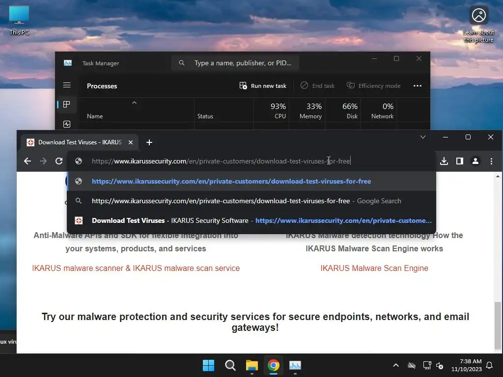Click the page vertical scrollbar thumb

[x=498, y=325]
